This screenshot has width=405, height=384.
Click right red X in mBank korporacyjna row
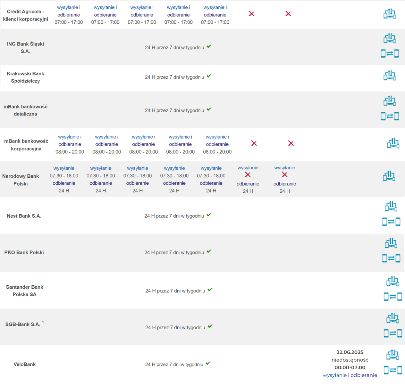pyautogui.click(x=291, y=143)
